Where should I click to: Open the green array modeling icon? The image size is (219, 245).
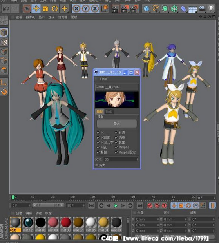pos(174,8)
